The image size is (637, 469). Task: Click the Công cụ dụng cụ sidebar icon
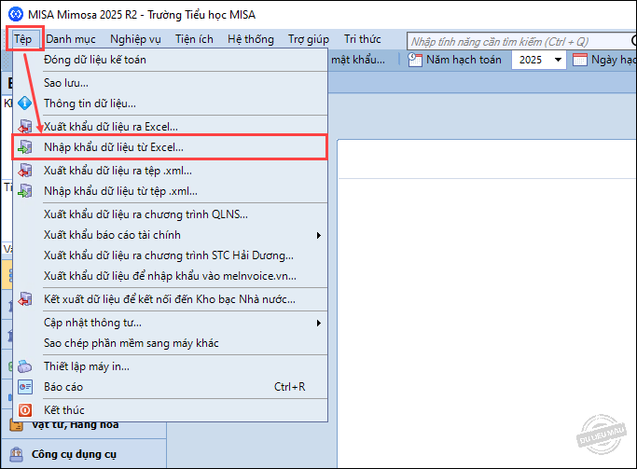[x=16, y=454]
